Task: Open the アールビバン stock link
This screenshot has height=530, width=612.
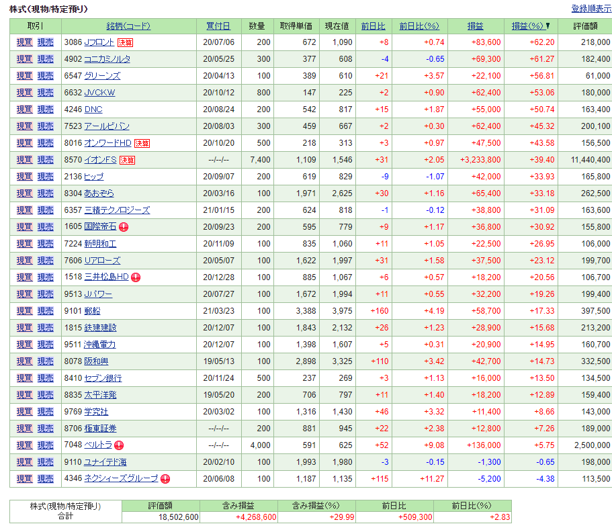Action: [x=107, y=126]
